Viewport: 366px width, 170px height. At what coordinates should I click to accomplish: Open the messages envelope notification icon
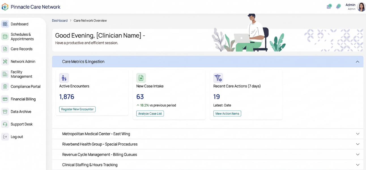329,6
